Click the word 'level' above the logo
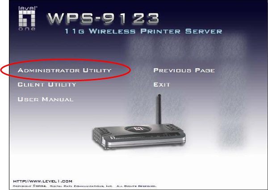 [27, 8]
